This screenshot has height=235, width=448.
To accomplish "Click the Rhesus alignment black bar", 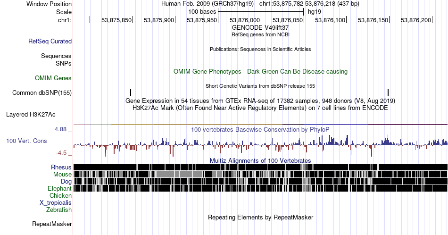I will click(x=260, y=167).
